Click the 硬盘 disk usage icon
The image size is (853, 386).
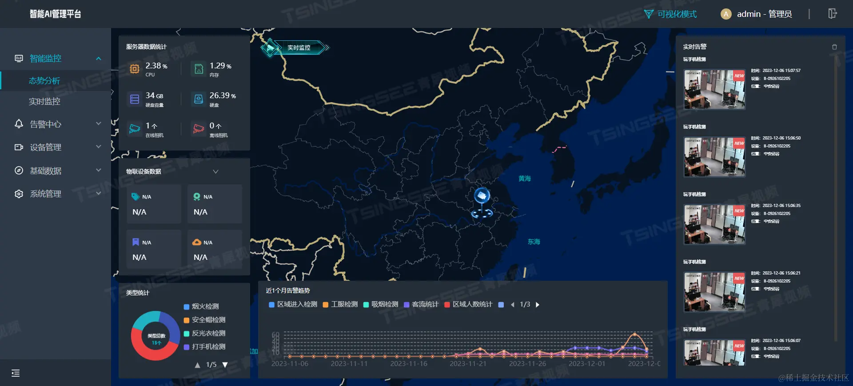(199, 99)
